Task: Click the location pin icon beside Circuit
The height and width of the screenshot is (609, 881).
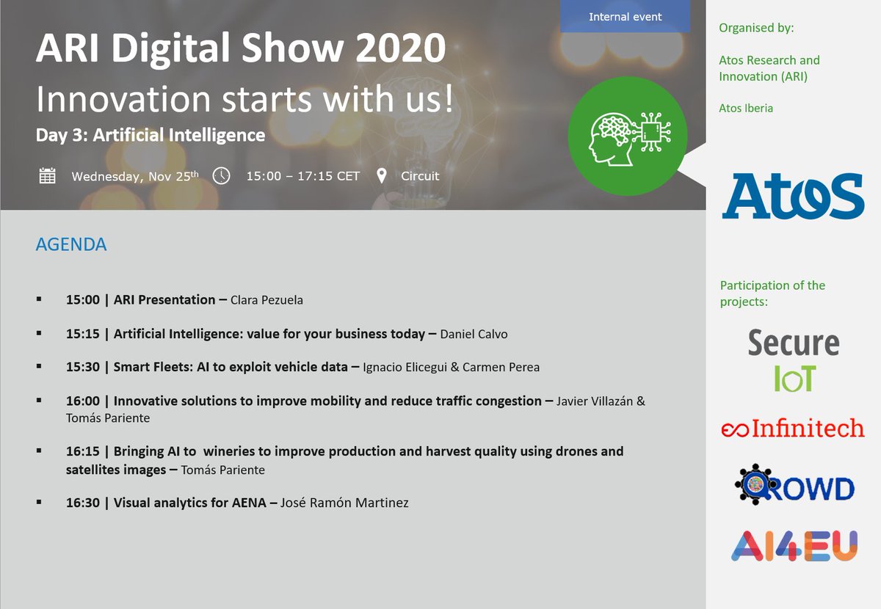Action: pyautogui.click(x=381, y=176)
